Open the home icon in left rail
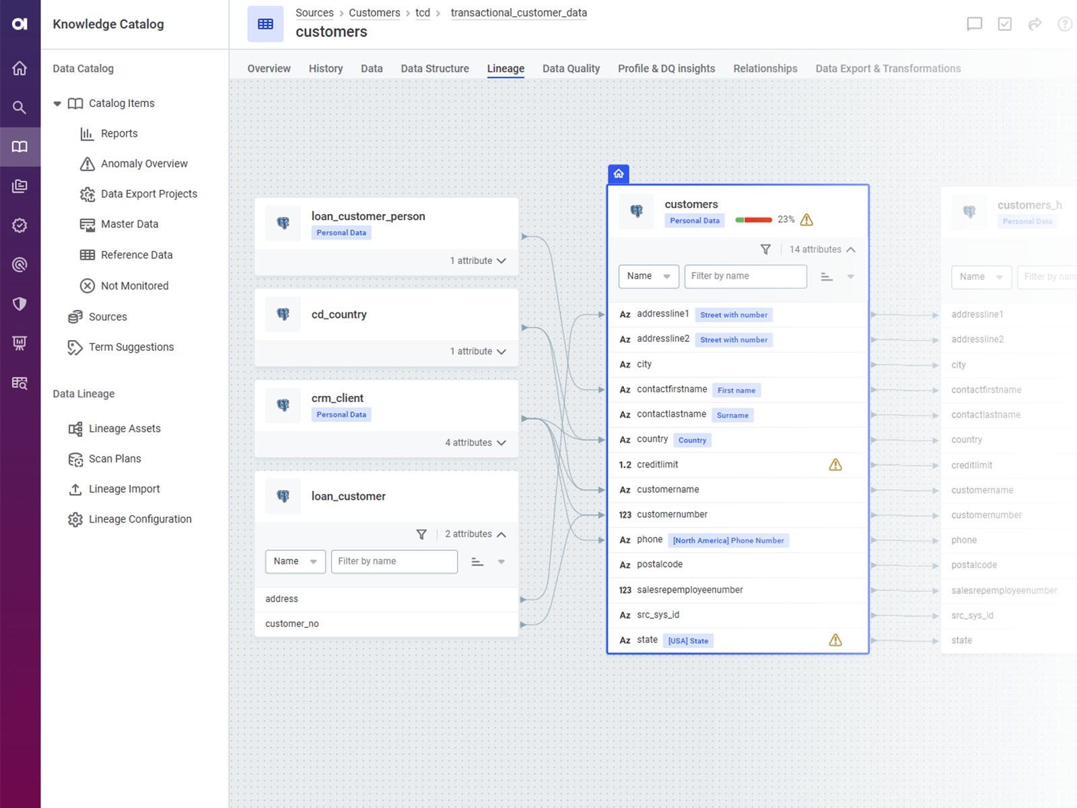Image resolution: width=1077 pixels, height=808 pixels. 20,68
